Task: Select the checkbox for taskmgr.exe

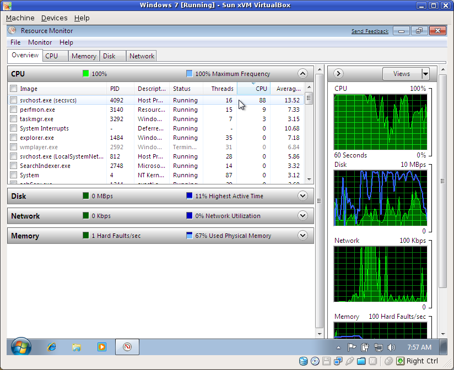Action: [14, 119]
